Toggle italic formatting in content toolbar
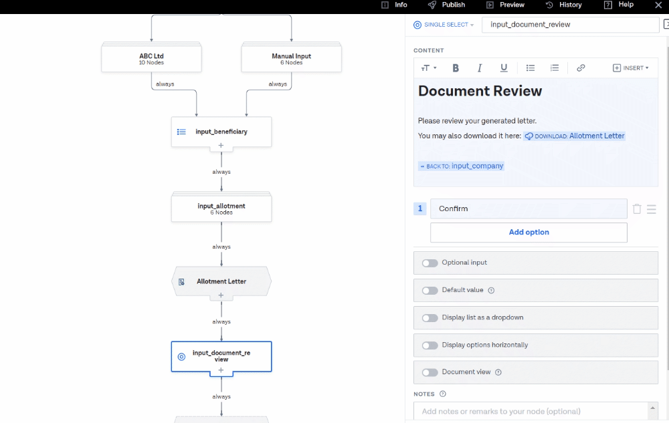Image resolution: width=669 pixels, height=423 pixels. tap(480, 68)
